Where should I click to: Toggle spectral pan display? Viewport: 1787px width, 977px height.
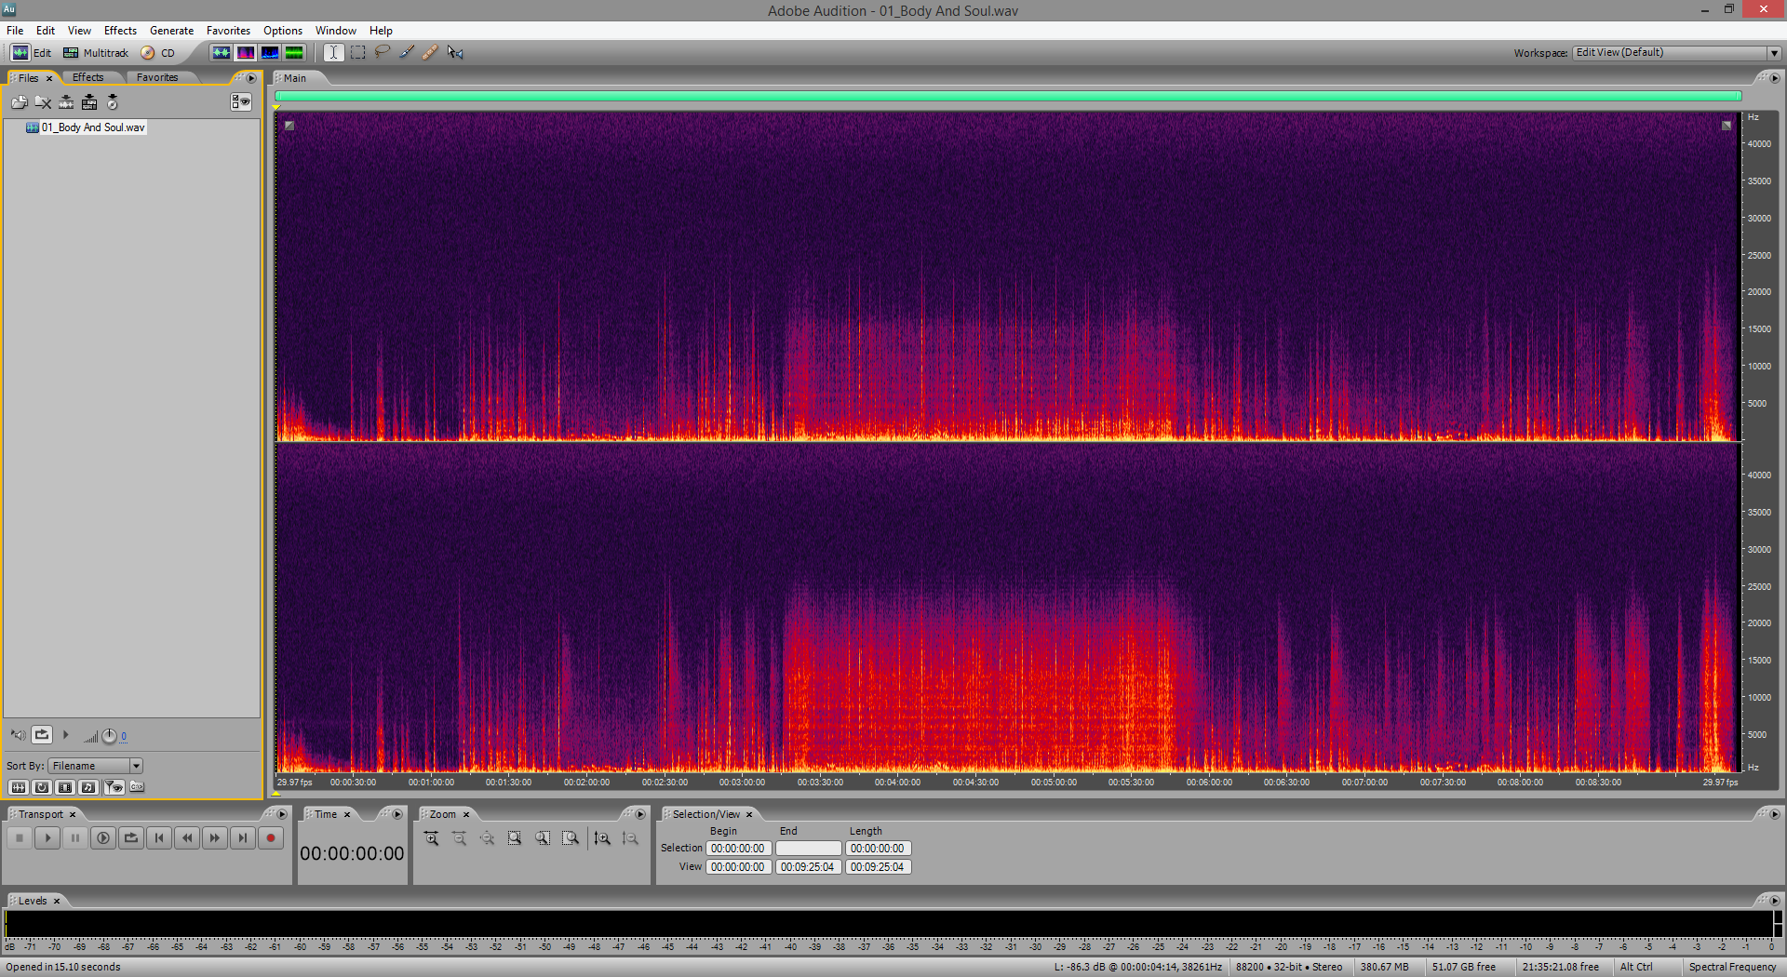(269, 53)
